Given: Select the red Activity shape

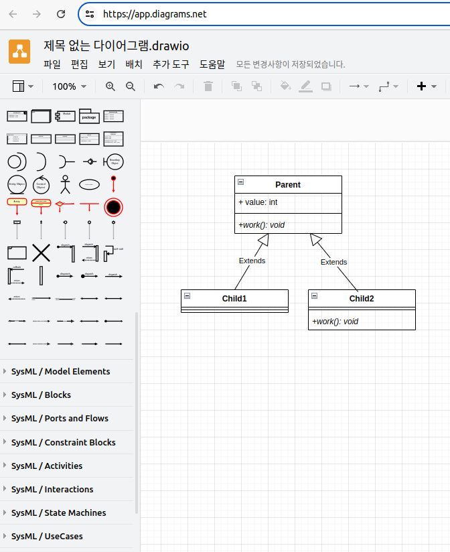Looking at the screenshot, I should tap(17, 206).
